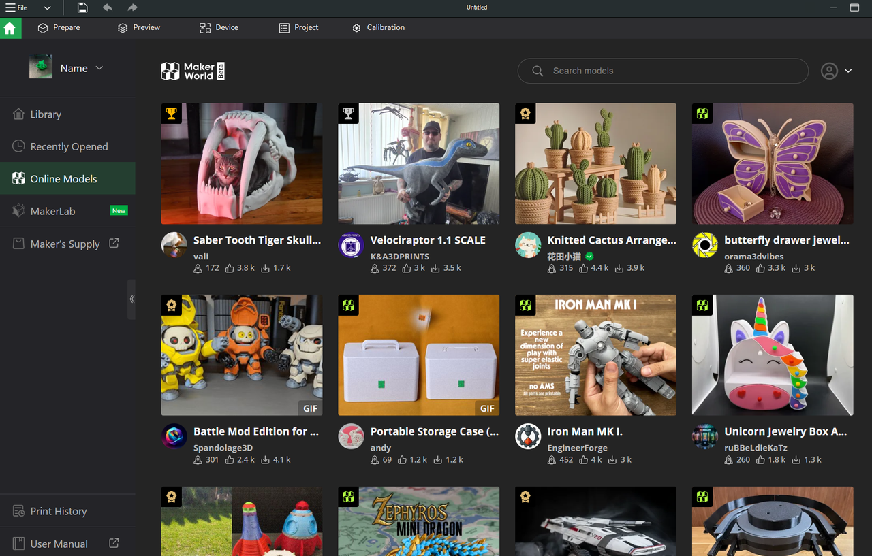This screenshot has width=872, height=556.
Task: Open the Saber Tooth Tiger Skull thumbnail
Action: click(x=242, y=164)
